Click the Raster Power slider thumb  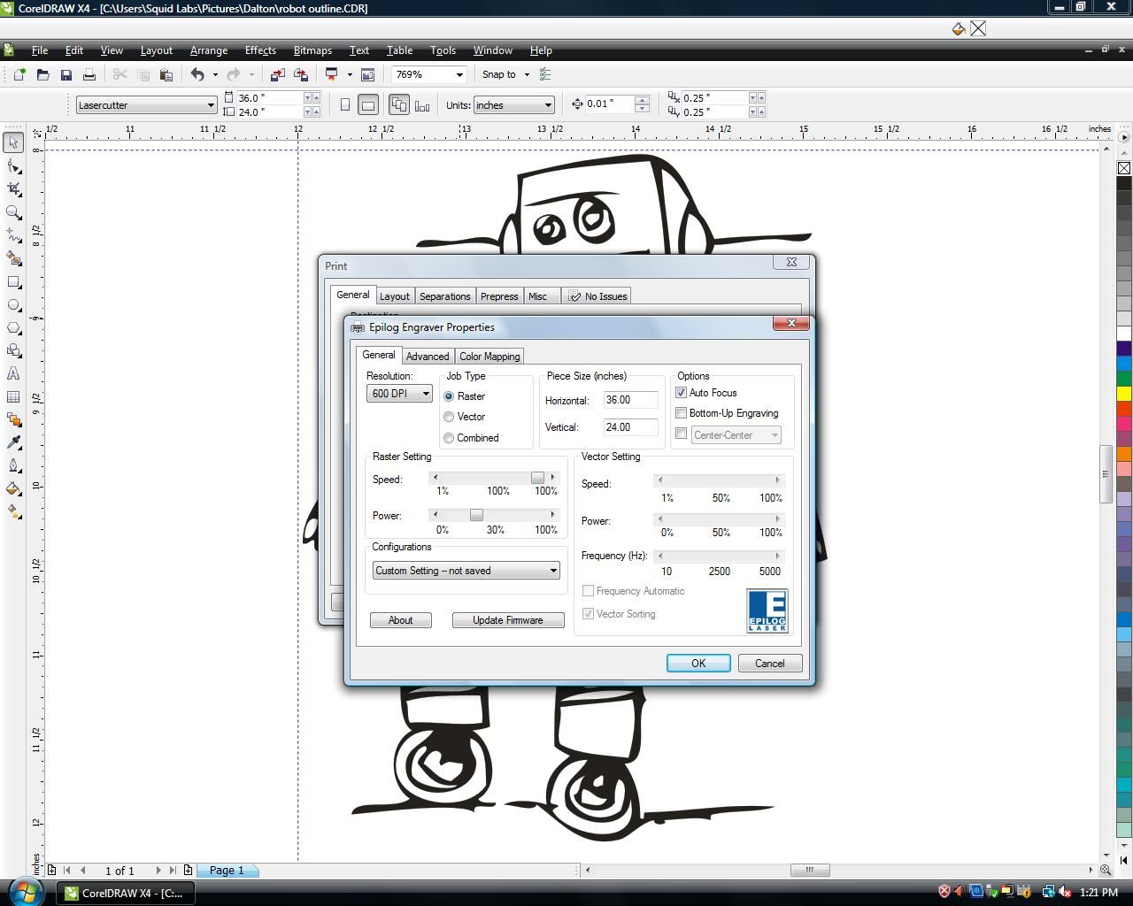(x=476, y=515)
